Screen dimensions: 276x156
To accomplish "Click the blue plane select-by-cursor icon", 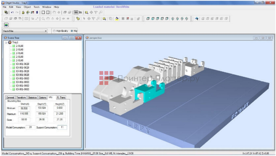I will tap(197, 19).
